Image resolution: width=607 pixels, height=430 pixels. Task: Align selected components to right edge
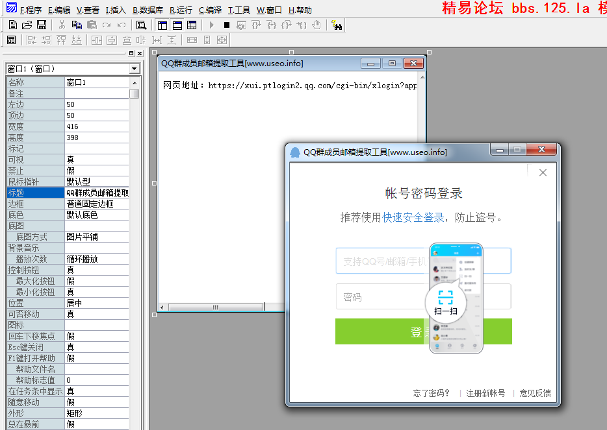46,40
